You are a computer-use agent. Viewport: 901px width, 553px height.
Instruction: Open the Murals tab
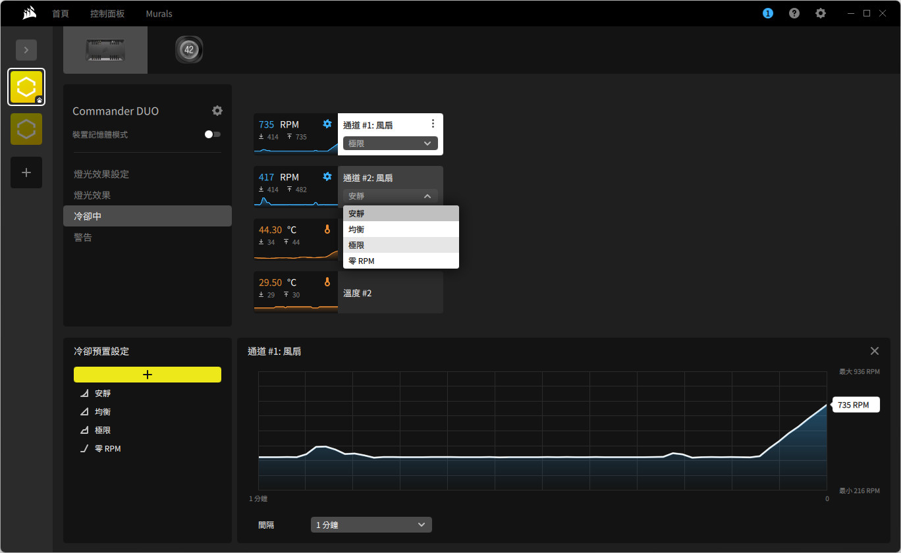pos(159,13)
